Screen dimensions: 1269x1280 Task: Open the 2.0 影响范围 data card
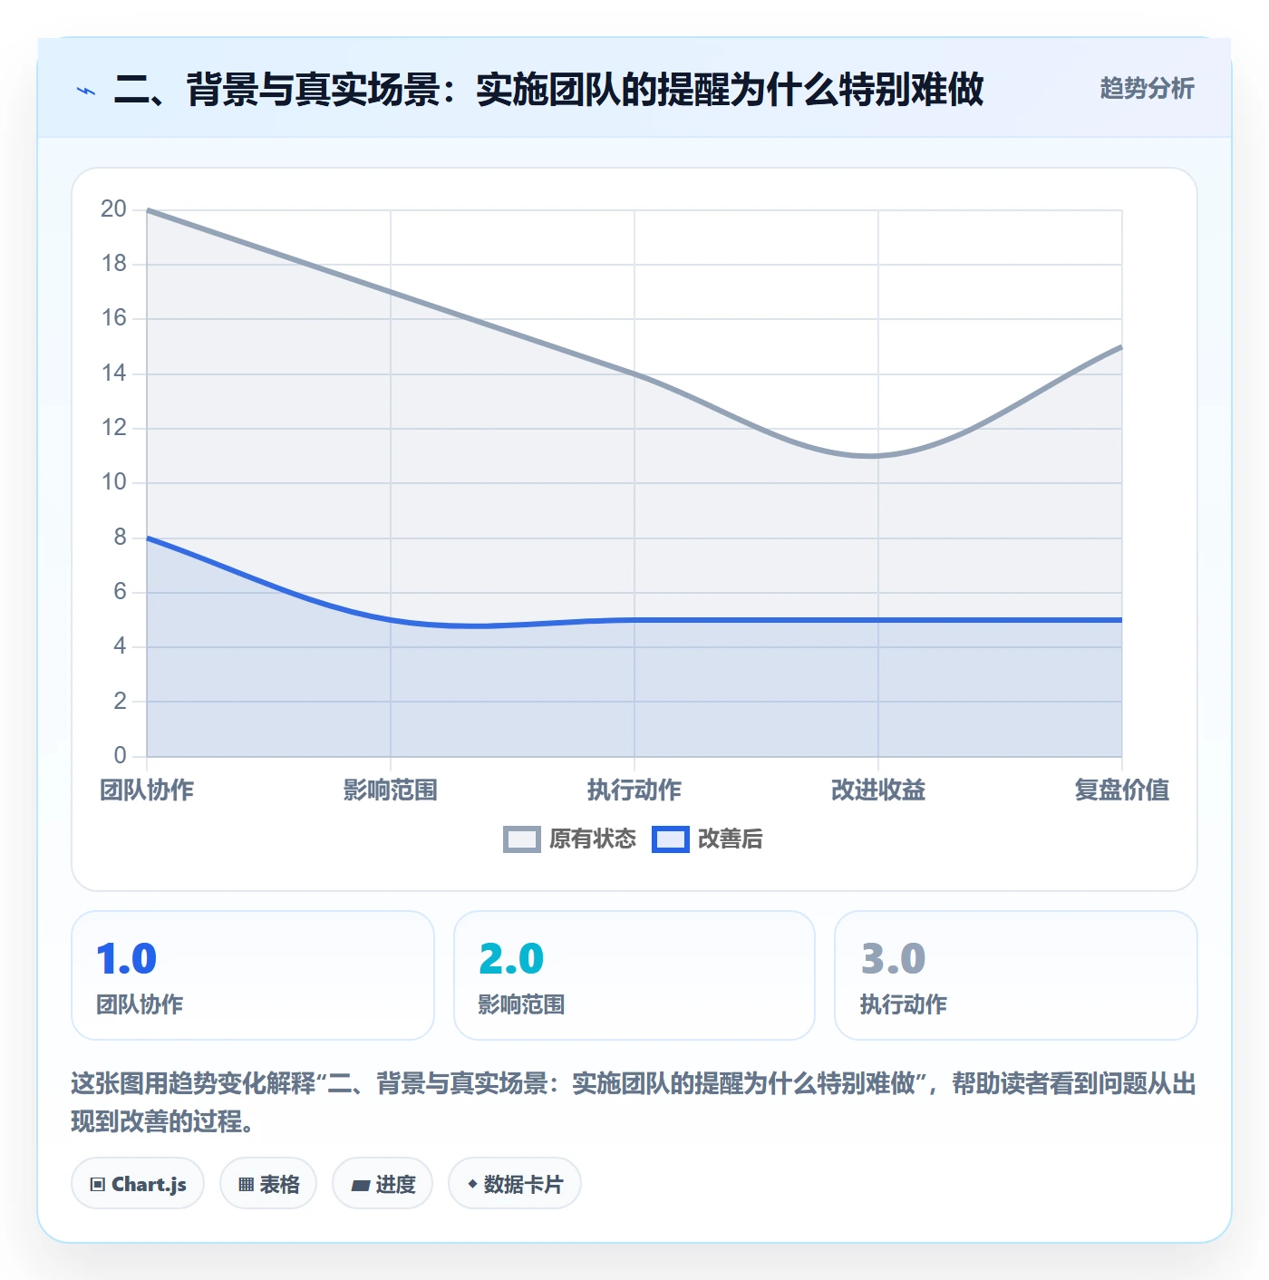pos(634,975)
